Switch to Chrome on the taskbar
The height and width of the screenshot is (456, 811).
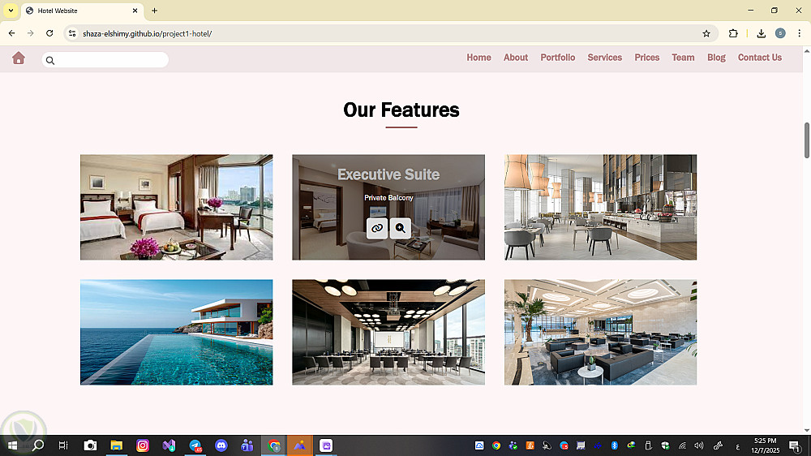coord(274,445)
